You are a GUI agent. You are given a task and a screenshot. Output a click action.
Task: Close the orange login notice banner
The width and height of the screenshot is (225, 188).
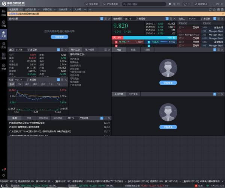[x=223, y=14]
